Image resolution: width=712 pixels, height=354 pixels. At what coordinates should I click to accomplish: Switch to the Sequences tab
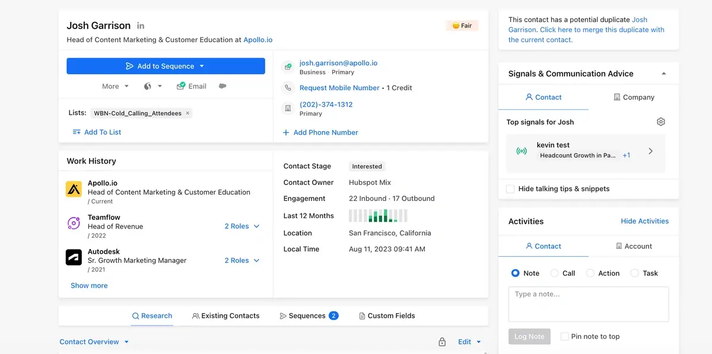(307, 316)
